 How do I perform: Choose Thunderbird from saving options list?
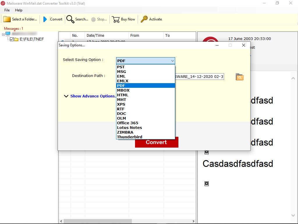(146, 137)
